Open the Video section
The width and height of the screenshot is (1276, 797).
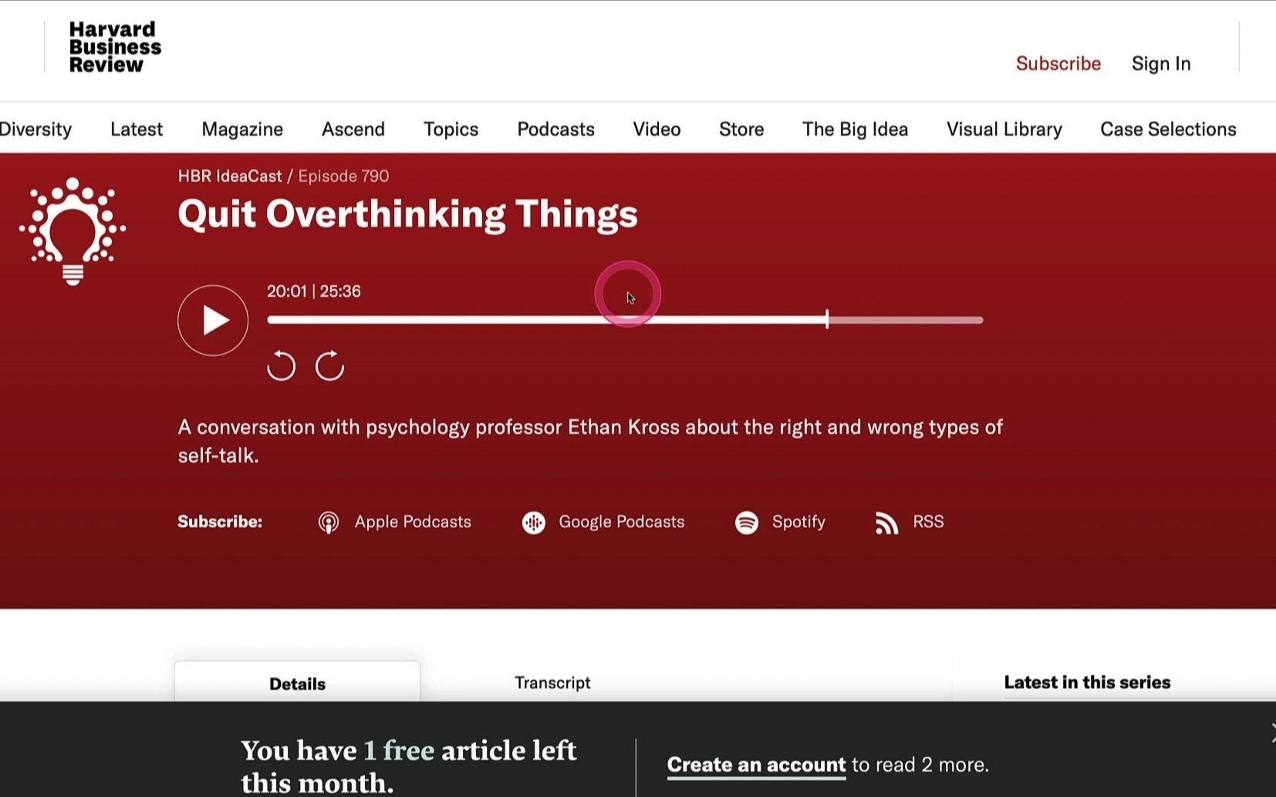[657, 129]
